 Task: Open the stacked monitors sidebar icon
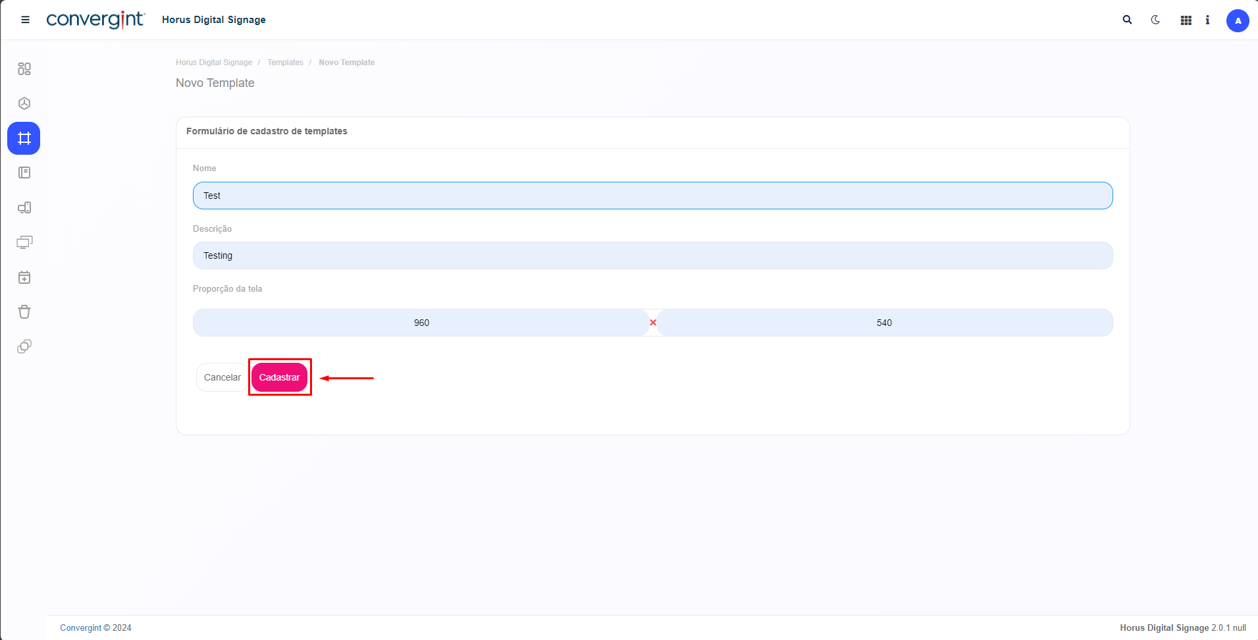pos(24,242)
